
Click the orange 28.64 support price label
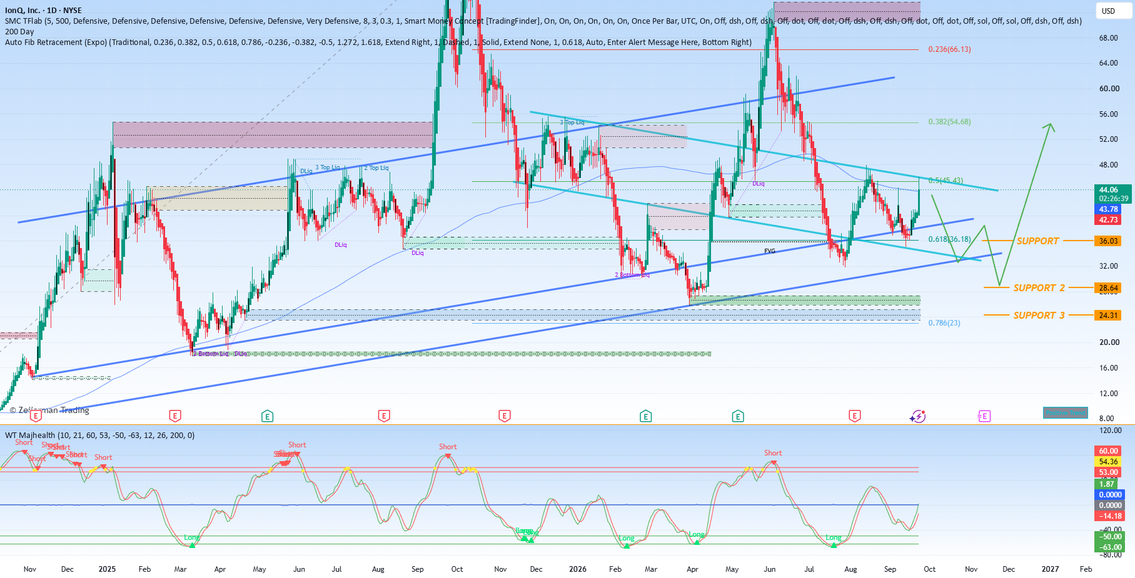[x=1108, y=288]
